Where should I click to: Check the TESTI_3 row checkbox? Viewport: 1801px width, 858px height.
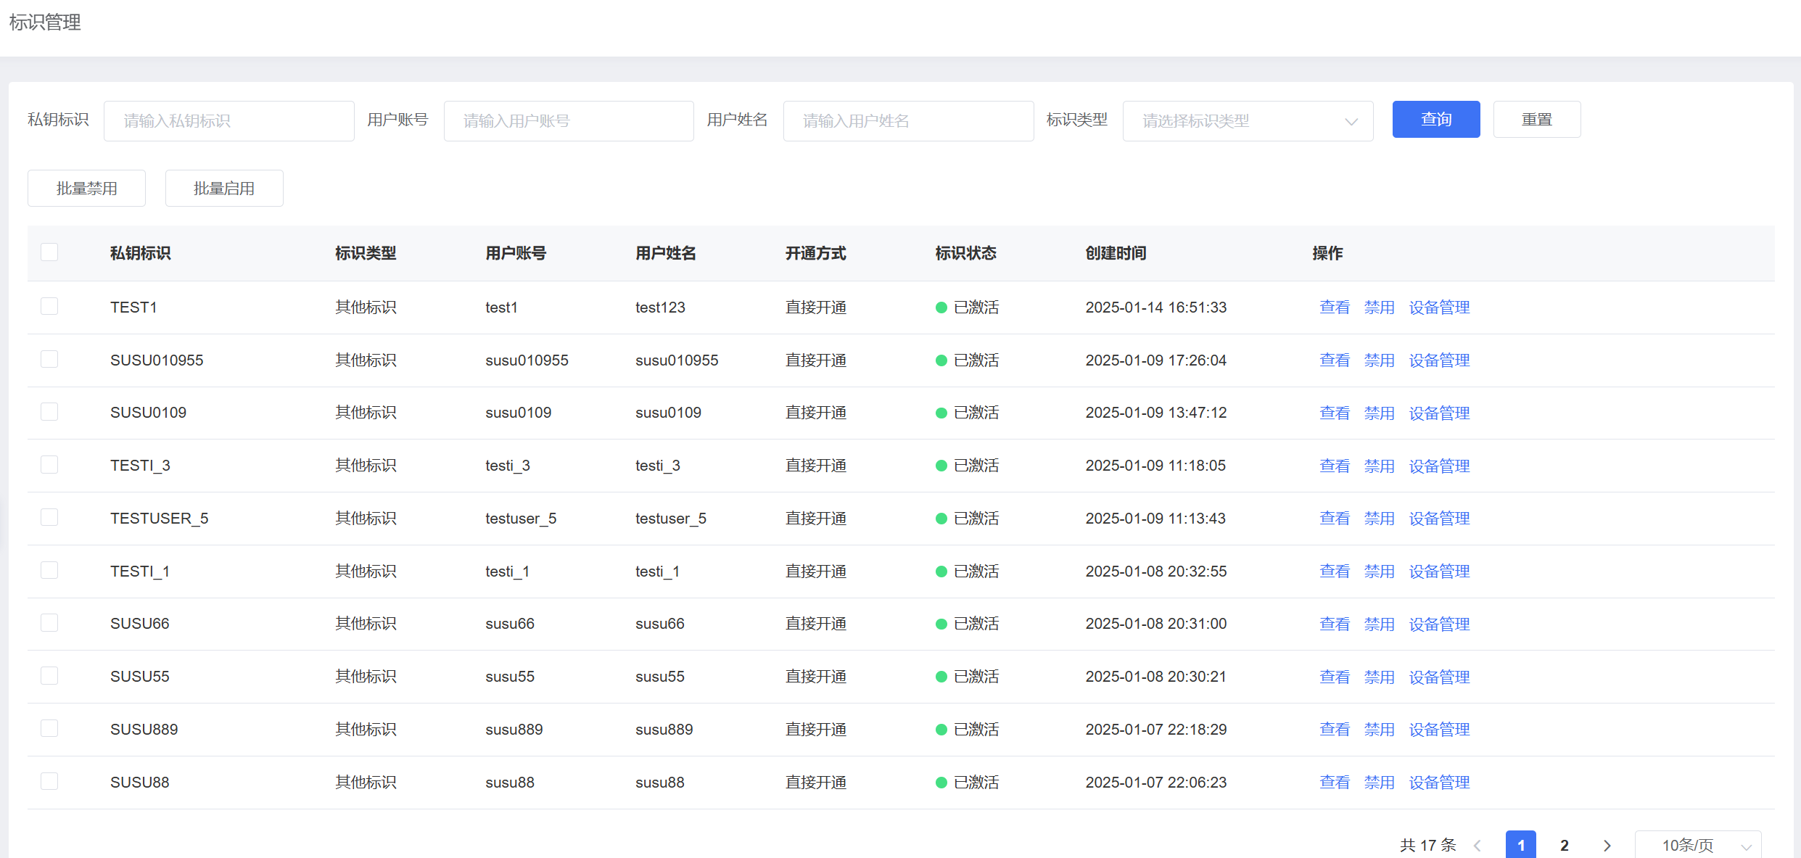pos(49,464)
